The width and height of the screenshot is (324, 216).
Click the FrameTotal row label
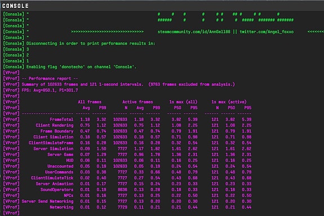click(61, 119)
